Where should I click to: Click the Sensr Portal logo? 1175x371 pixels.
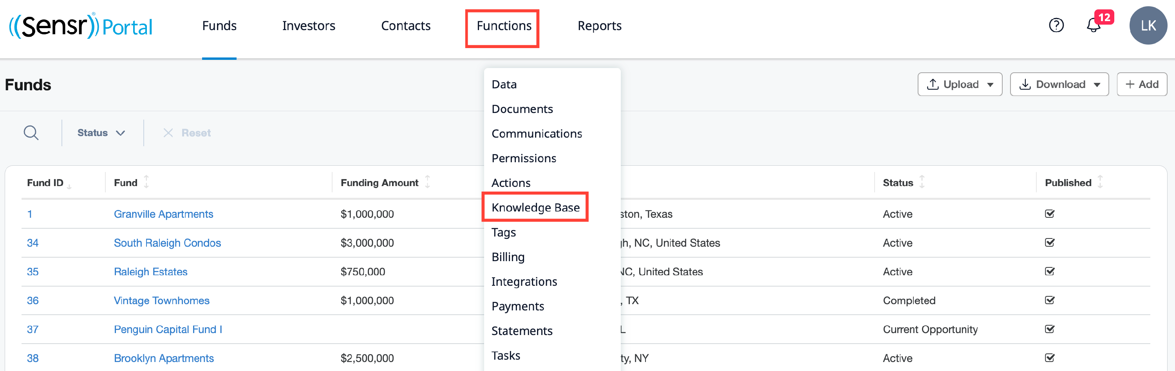pos(81,26)
